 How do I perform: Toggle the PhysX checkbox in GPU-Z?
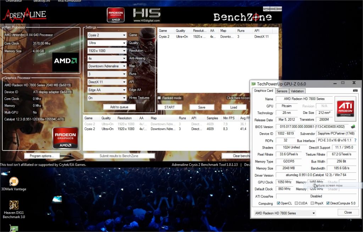(x=312, y=203)
